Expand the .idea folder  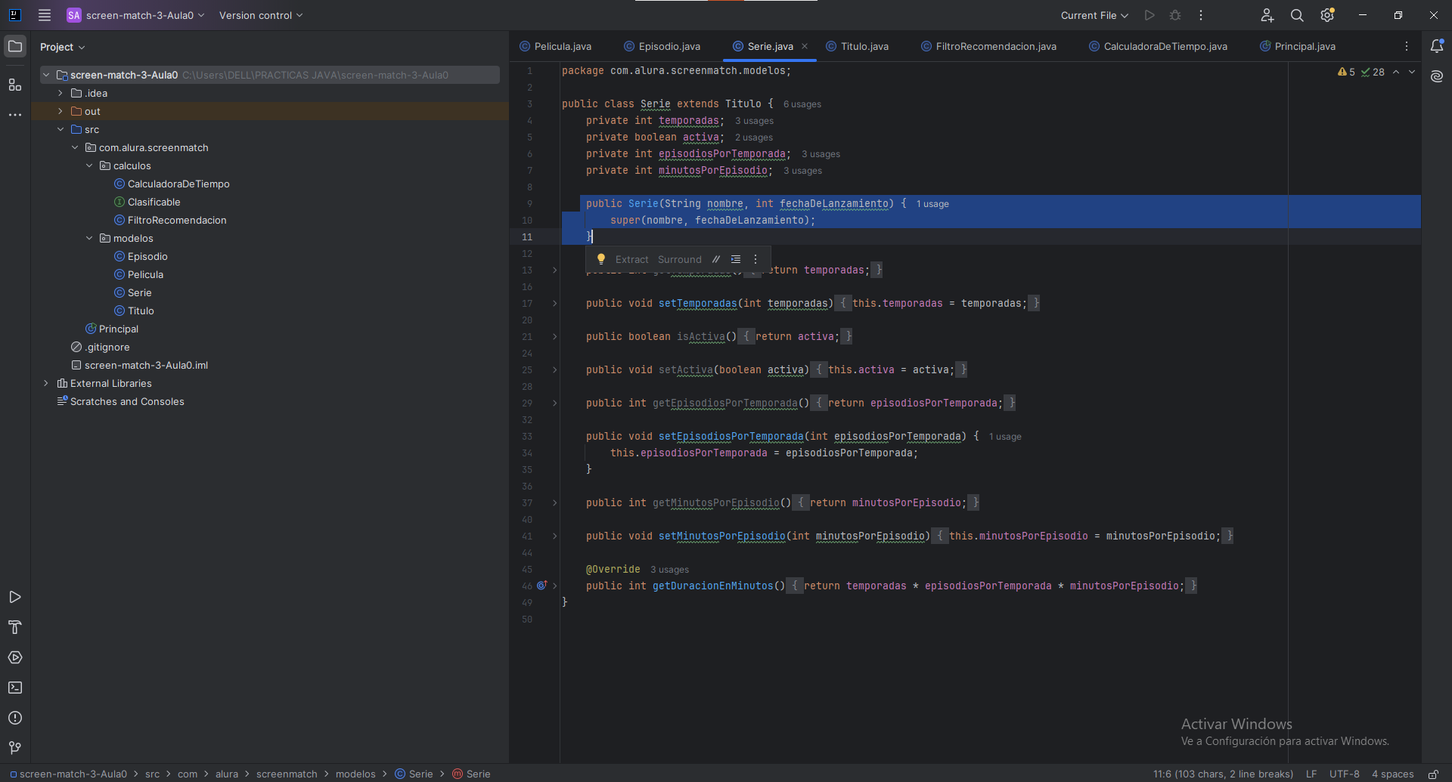pyautogui.click(x=60, y=93)
